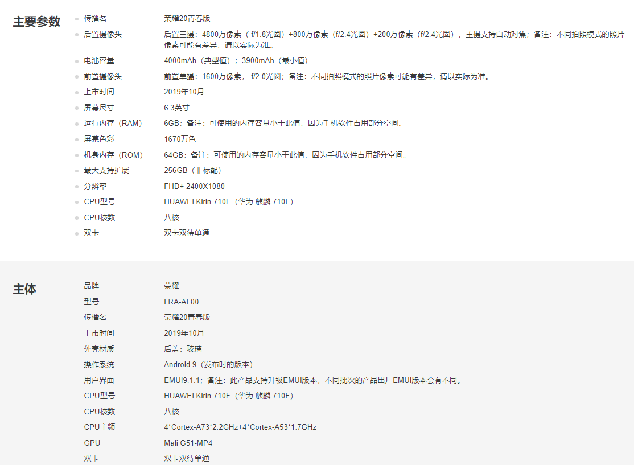The height and width of the screenshot is (465, 634).
Task: Click the 电池容量 label
Action: pyautogui.click(x=99, y=61)
